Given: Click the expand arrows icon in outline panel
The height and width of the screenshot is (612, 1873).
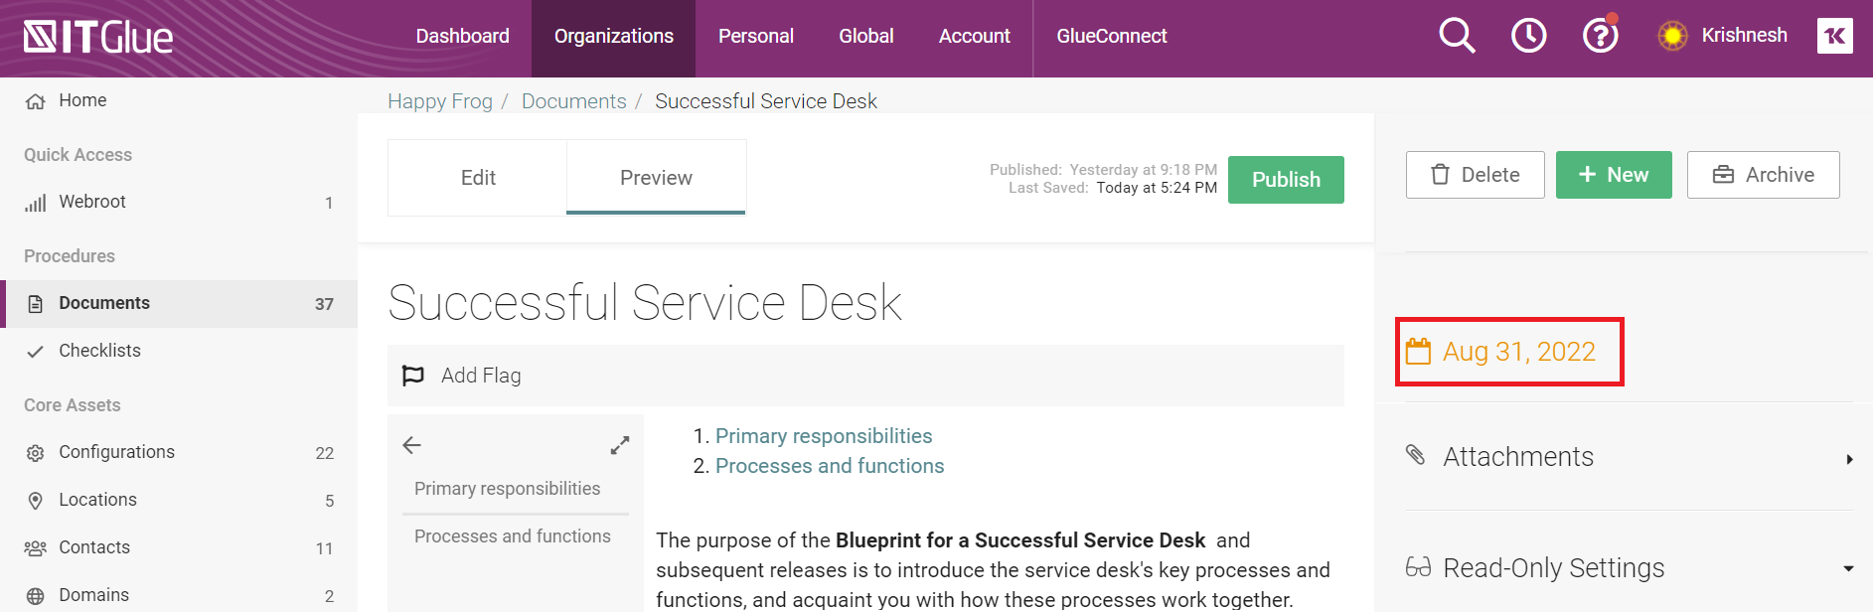Looking at the screenshot, I should point(620,445).
